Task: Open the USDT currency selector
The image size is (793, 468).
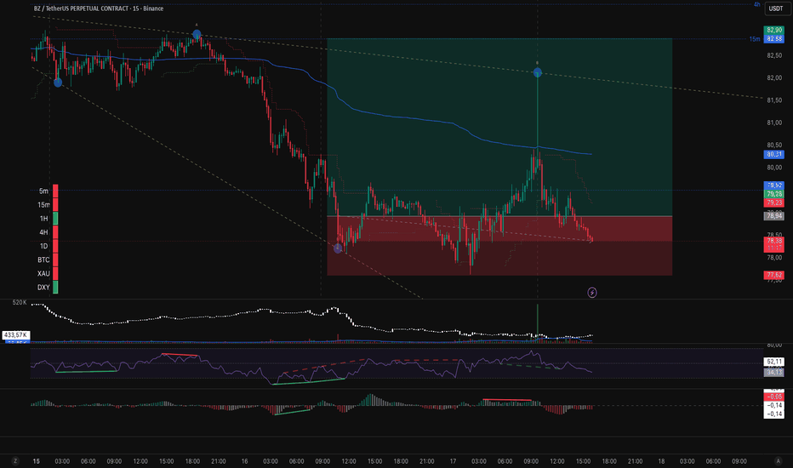Action: [776, 9]
